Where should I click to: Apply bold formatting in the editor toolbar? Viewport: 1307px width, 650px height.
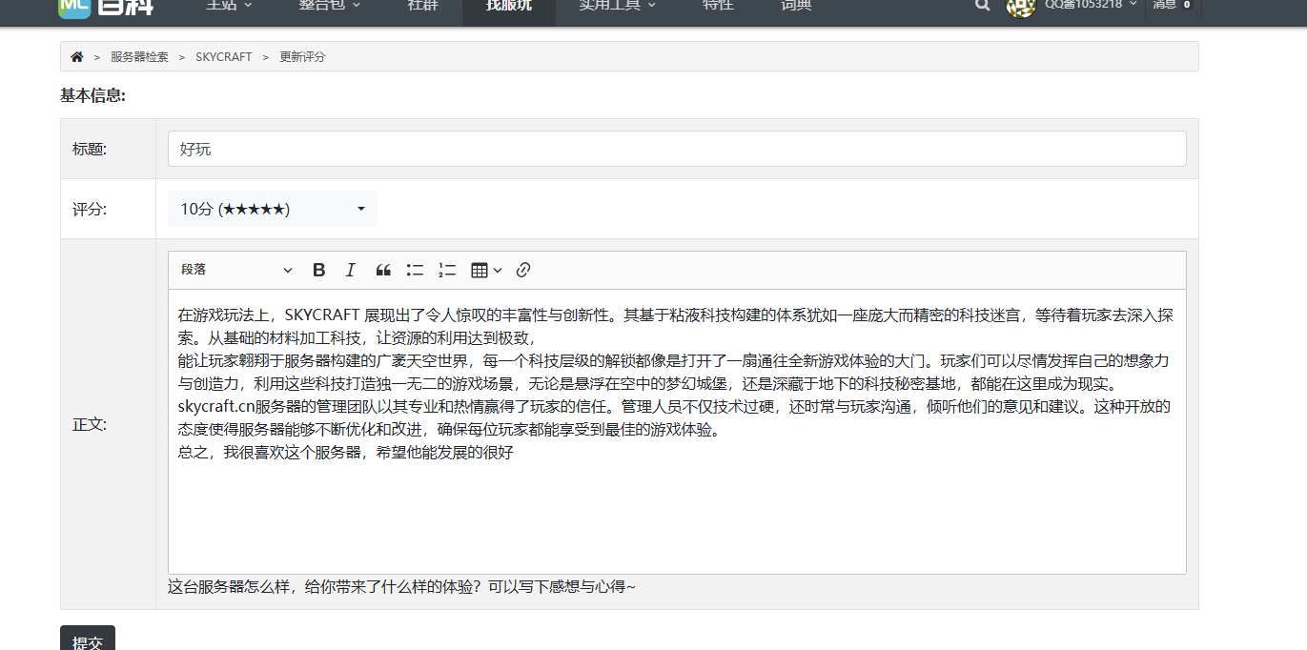coord(319,270)
